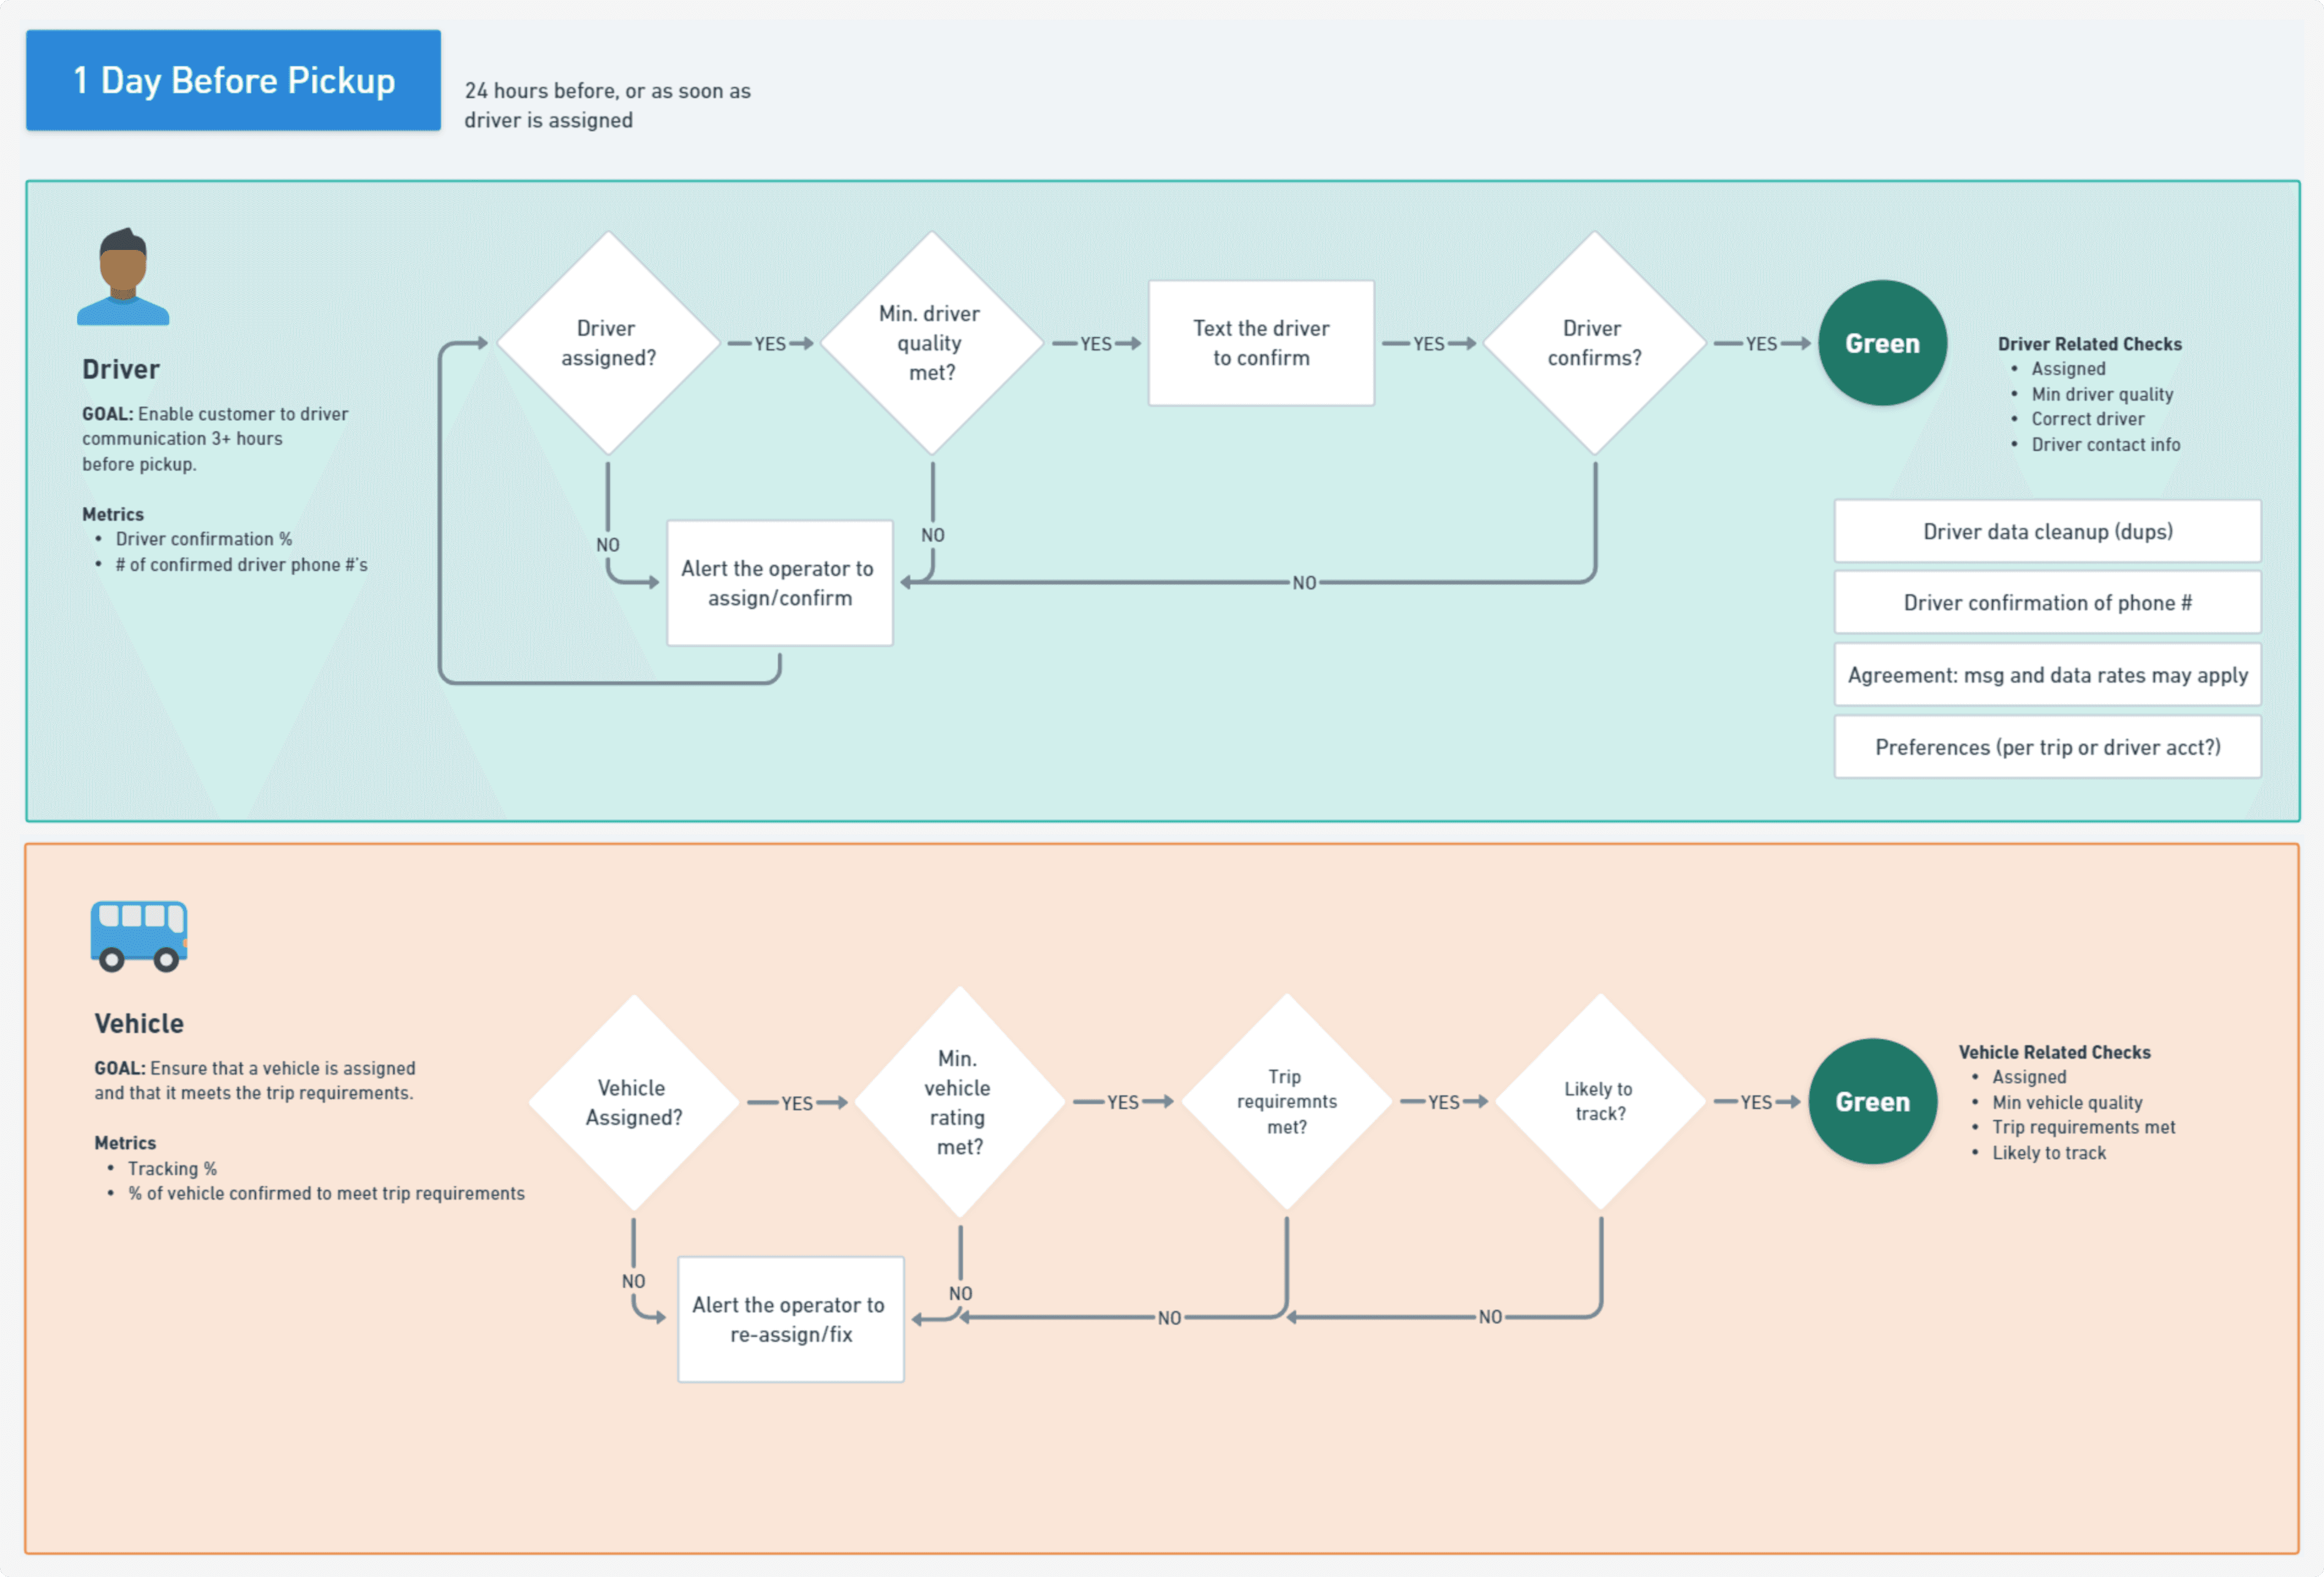The width and height of the screenshot is (2324, 1577).
Task: Click "Trip requirements met" checklist item
Action: click(x=2083, y=1128)
